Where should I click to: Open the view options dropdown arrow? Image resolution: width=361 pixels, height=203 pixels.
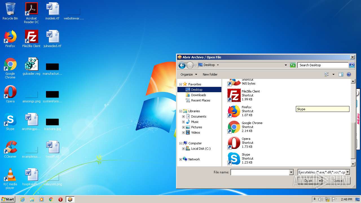pyautogui.click(x=333, y=74)
